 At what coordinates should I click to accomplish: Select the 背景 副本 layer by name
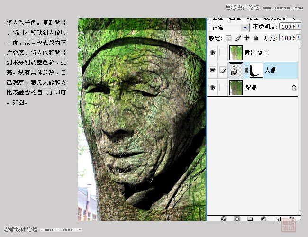(x=256, y=53)
